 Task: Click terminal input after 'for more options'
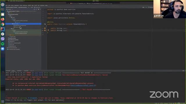[64, 100]
